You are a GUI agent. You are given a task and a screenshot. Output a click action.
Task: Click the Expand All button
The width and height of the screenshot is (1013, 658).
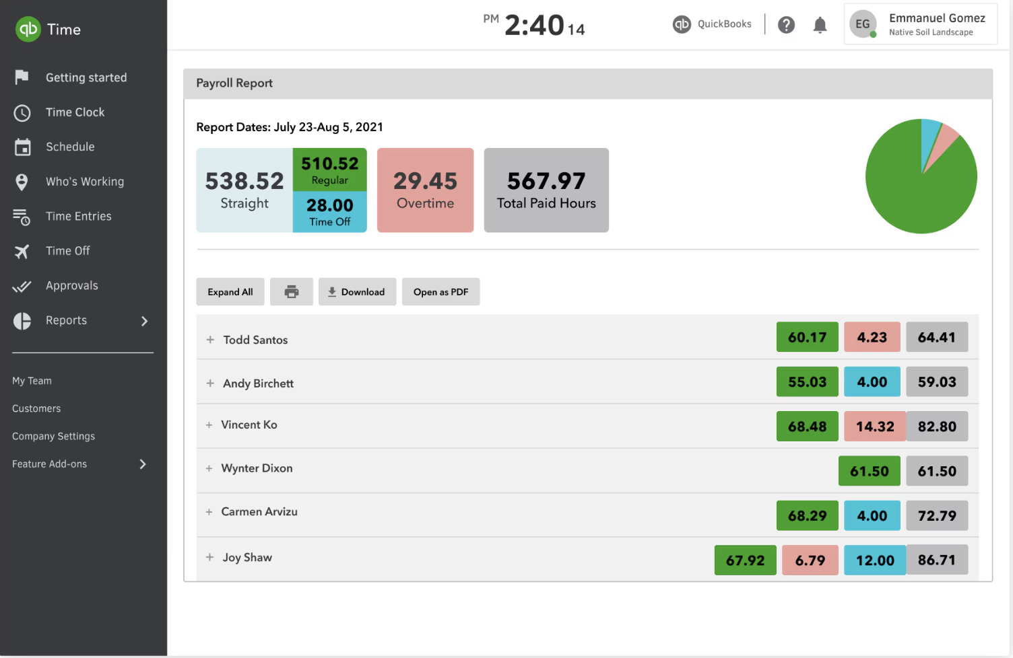pyautogui.click(x=230, y=291)
